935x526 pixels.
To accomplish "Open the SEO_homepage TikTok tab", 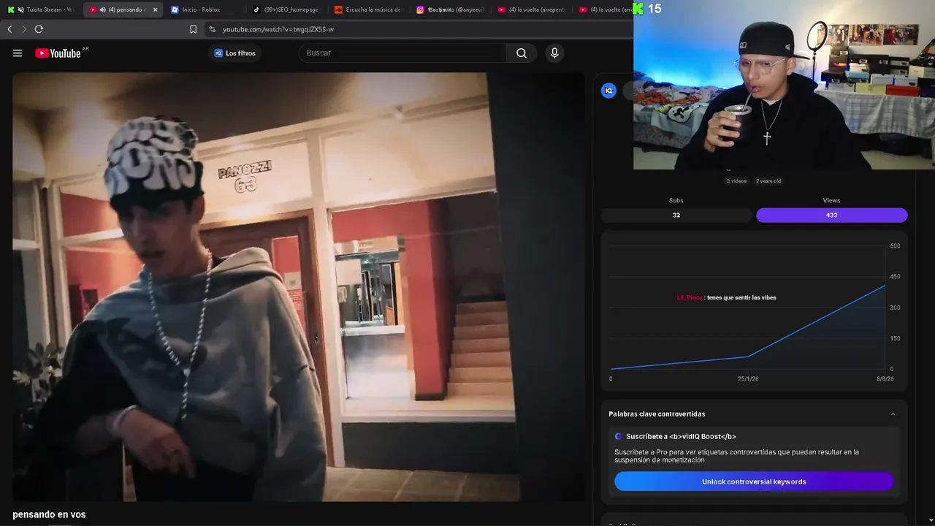I will (x=286, y=9).
